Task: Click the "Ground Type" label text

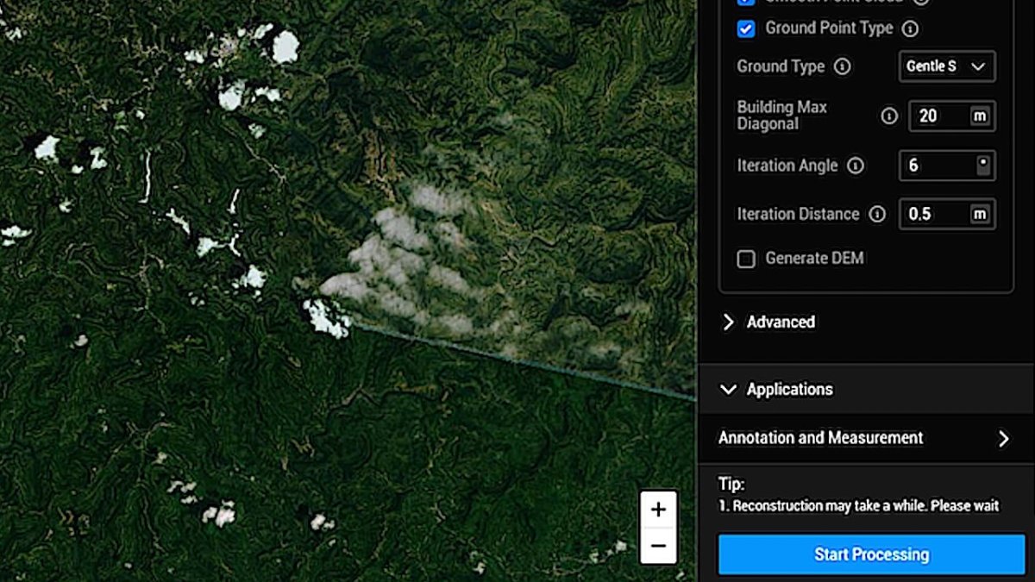Action: click(781, 66)
